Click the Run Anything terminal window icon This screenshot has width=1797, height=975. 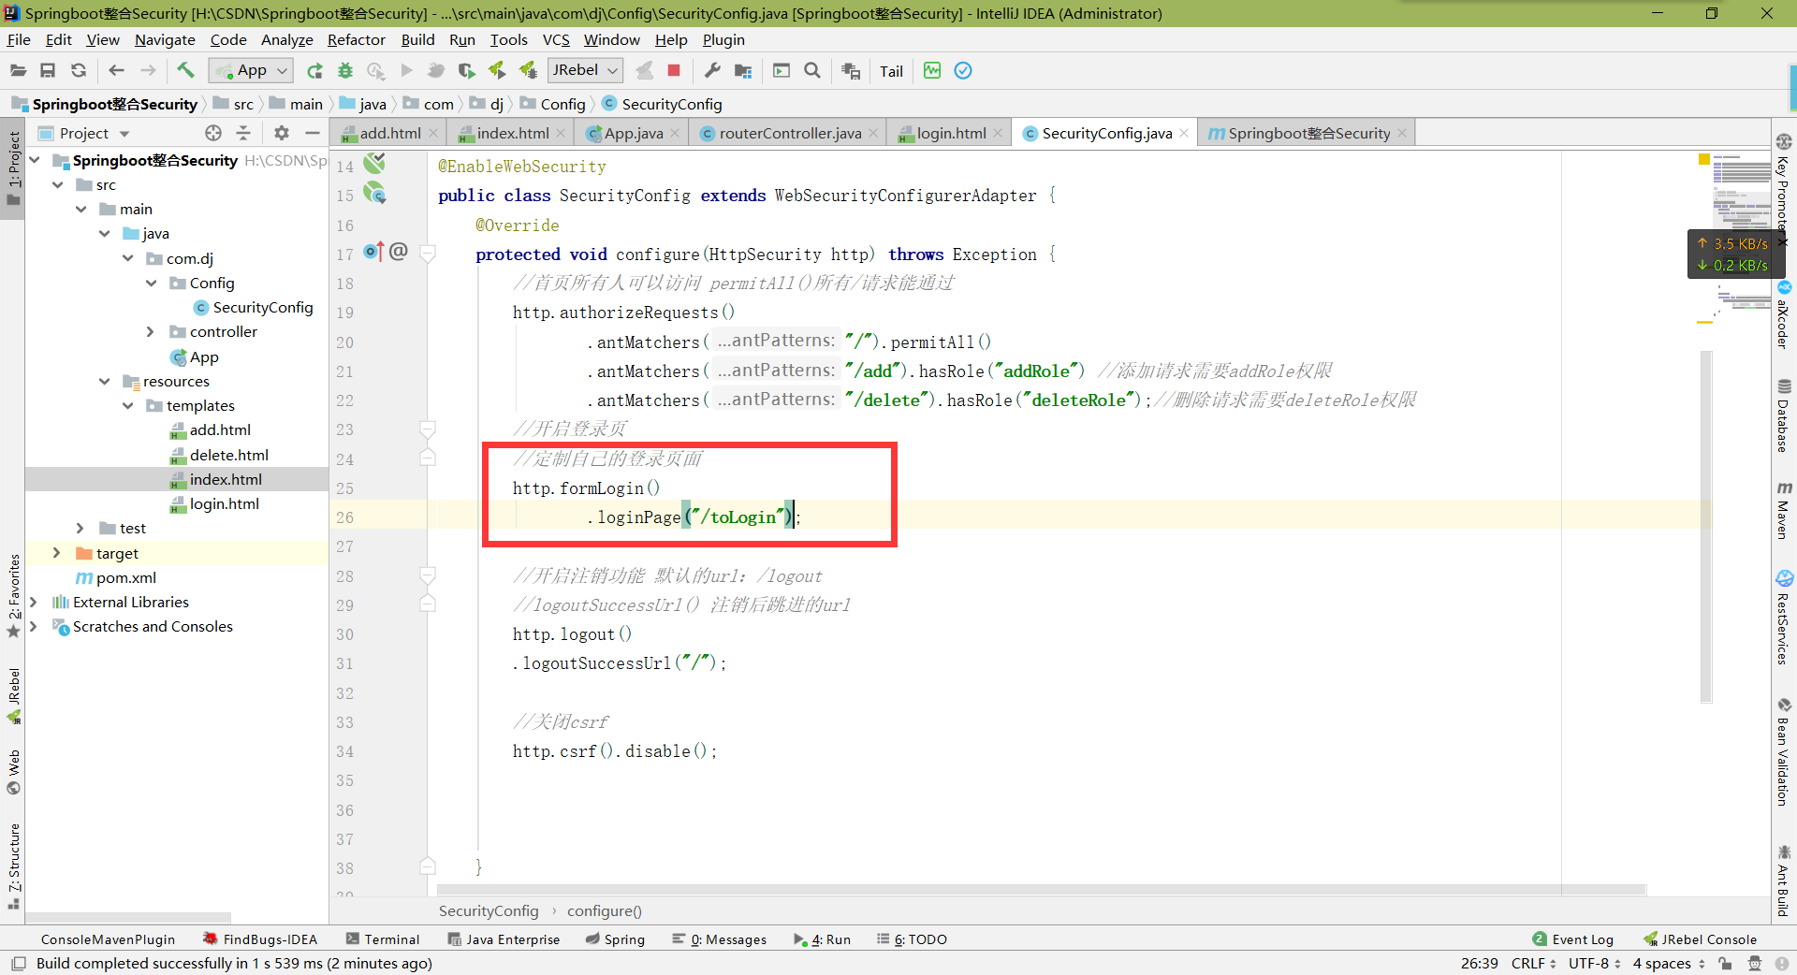(782, 70)
